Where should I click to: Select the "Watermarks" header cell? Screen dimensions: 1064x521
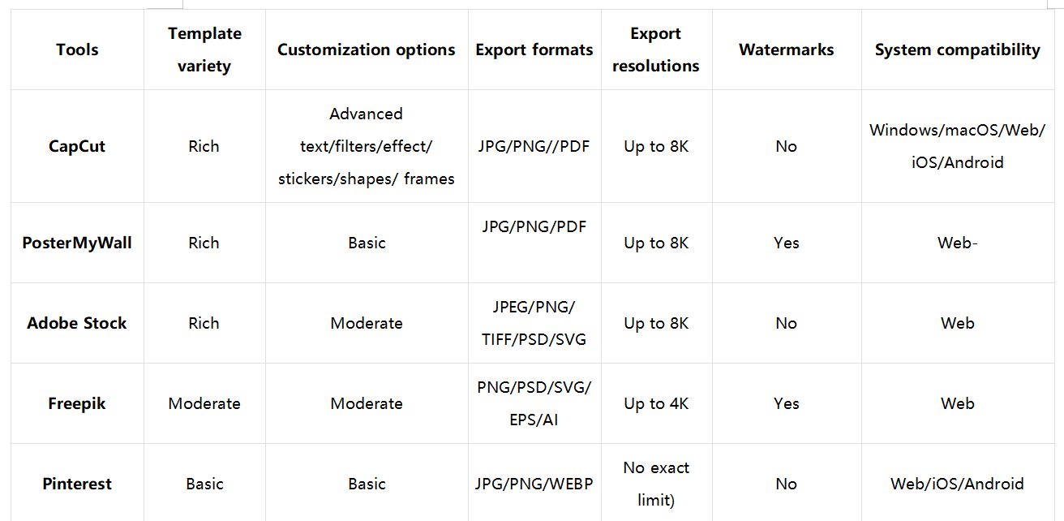pyautogui.click(x=786, y=50)
